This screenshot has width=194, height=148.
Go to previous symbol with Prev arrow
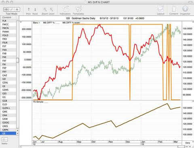(29, 9)
